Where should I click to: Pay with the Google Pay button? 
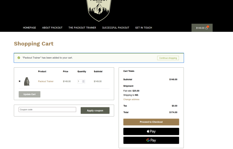click(151, 140)
